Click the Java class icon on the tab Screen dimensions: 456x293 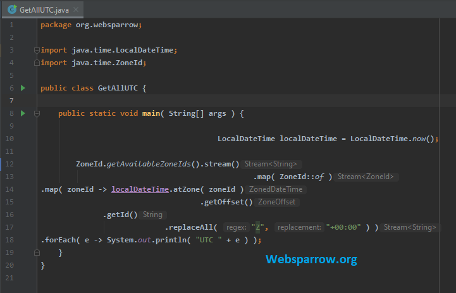(x=12, y=9)
